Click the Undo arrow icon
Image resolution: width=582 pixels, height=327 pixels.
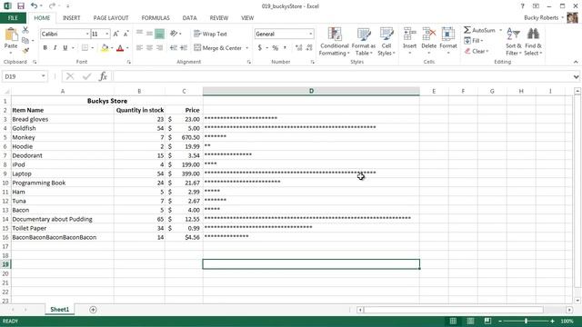pos(34,6)
